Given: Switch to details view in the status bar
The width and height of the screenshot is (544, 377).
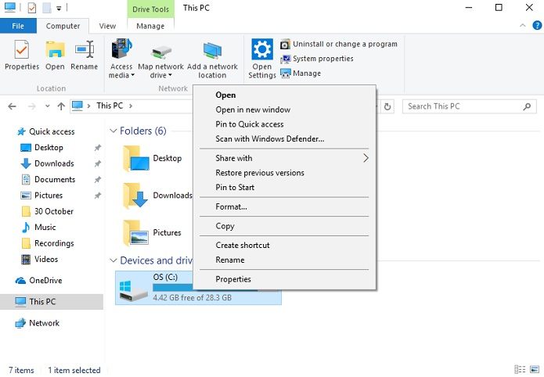Looking at the screenshot, I should [x=521, y=370].
